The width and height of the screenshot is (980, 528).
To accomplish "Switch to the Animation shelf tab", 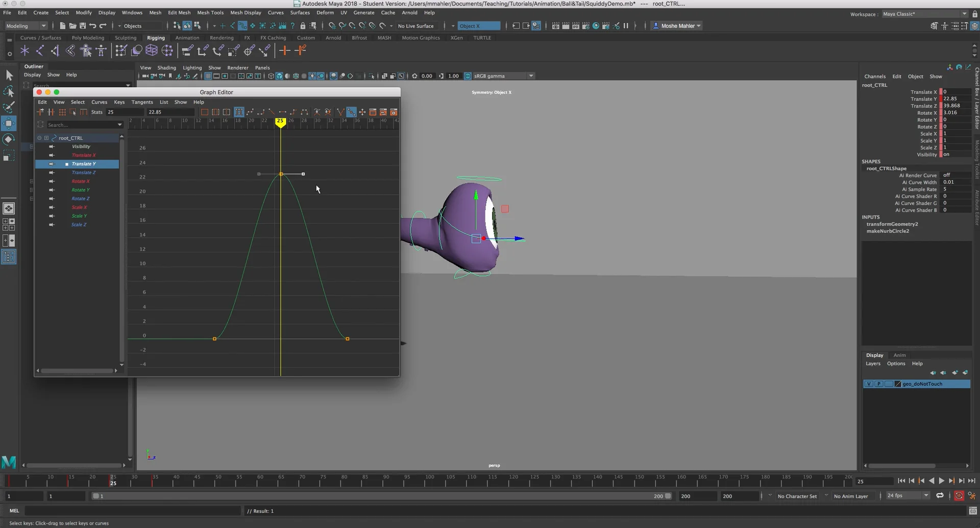I will click(187, 38).
